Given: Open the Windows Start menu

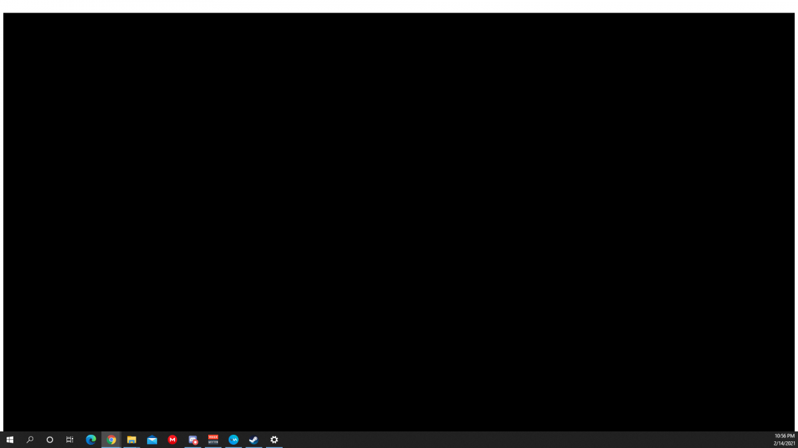Looking at the screenshot, I should 10,439.
